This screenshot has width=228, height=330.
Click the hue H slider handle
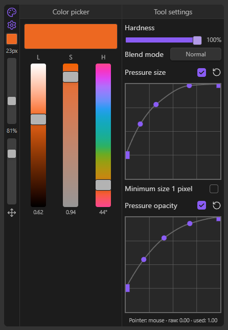103,185
